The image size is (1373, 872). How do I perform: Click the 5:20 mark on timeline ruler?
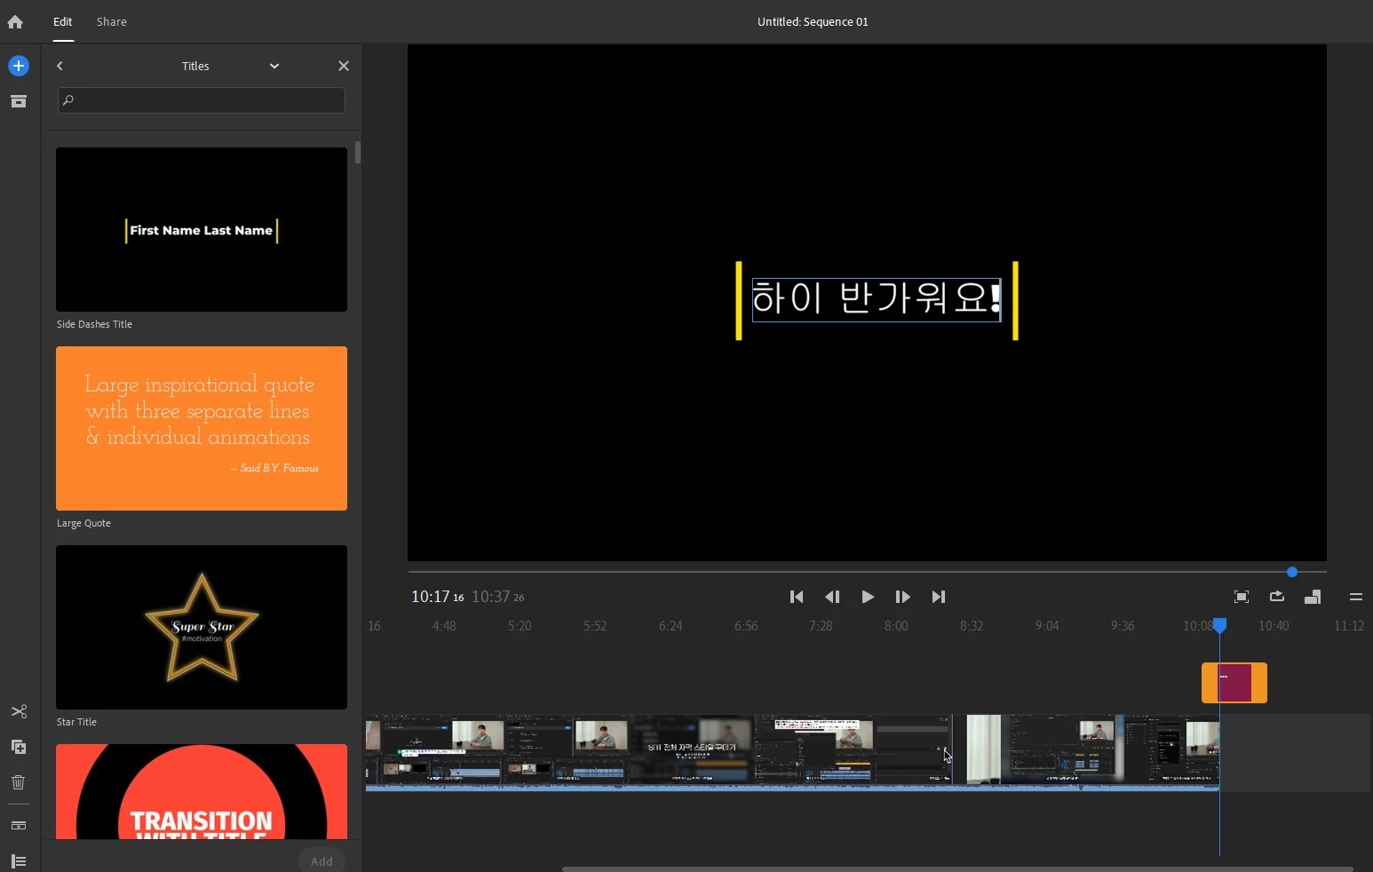click(520, 626)
